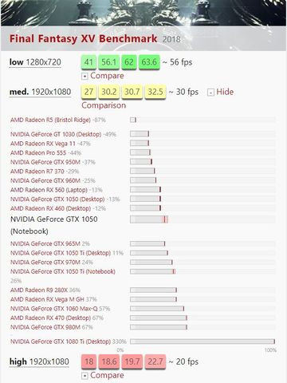Click the GTX 1080 Ti comparison bar

[x=202, y=342]
